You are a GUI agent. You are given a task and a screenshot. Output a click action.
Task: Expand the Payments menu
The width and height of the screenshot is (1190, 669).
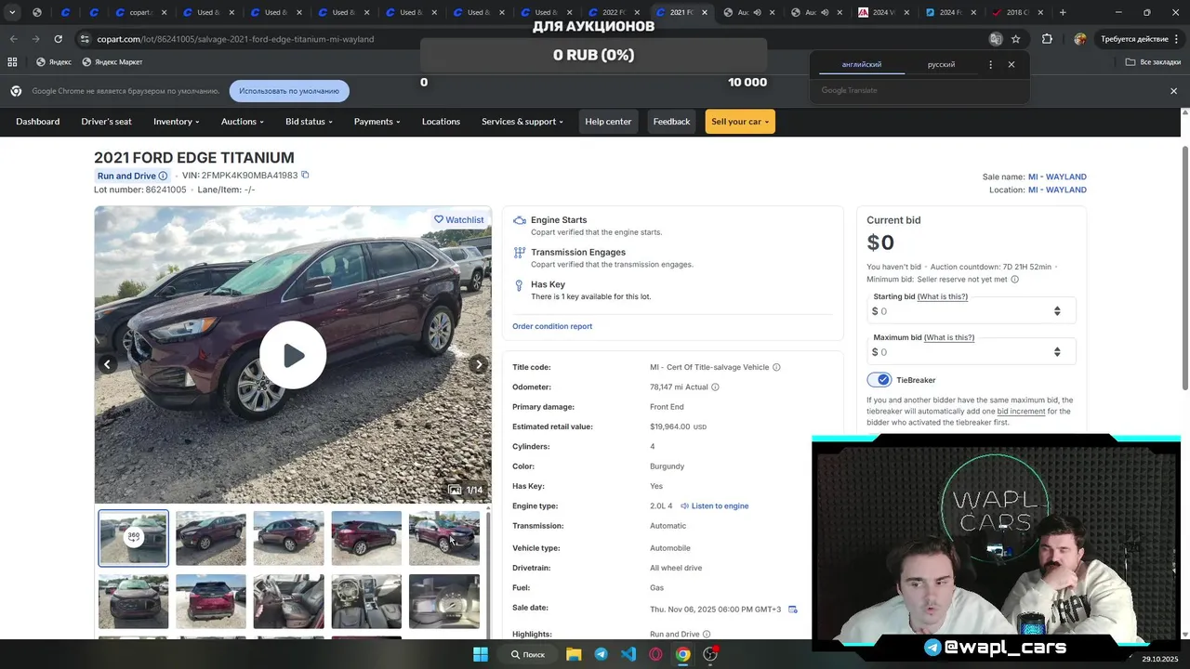coord(377,122)
